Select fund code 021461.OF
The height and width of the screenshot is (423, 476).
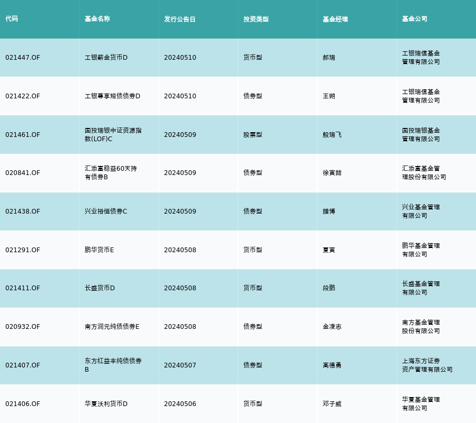coord(23,134)
